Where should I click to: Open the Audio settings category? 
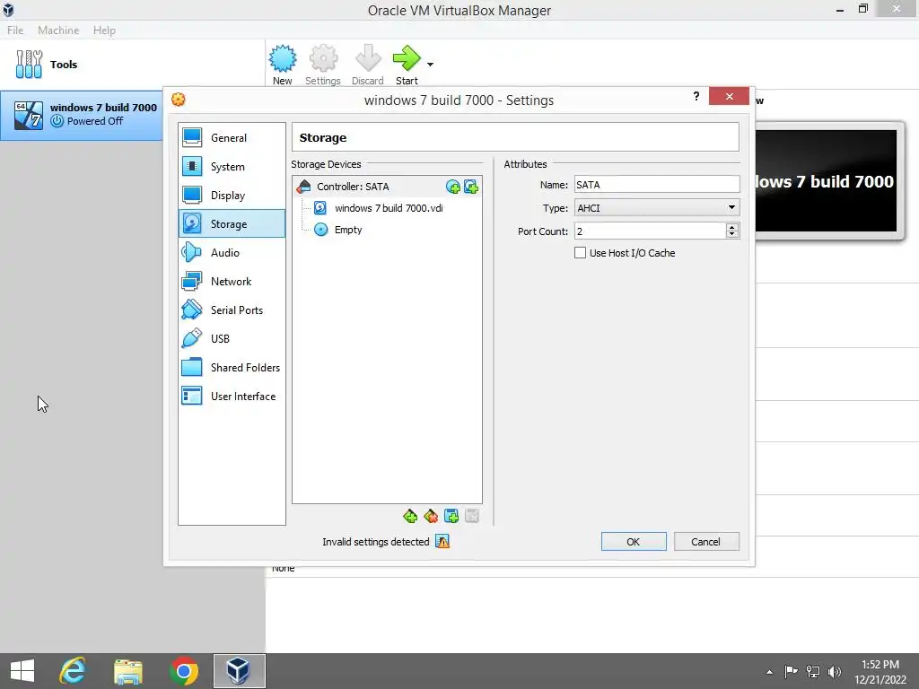tap(232, 252)
